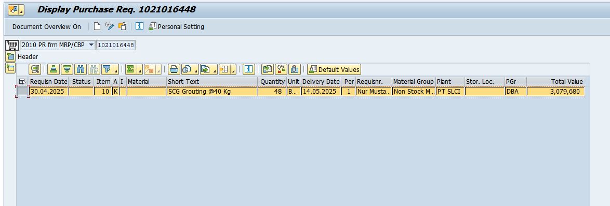610x206 pixels.
Task: Click the quantity cell '48'
Action: click(x=272, y=92)
